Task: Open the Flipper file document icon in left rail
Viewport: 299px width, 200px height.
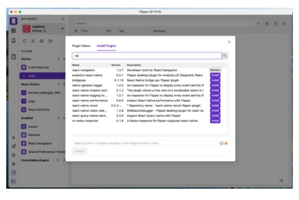Action: pyautogui.click(x=14, y=56)
